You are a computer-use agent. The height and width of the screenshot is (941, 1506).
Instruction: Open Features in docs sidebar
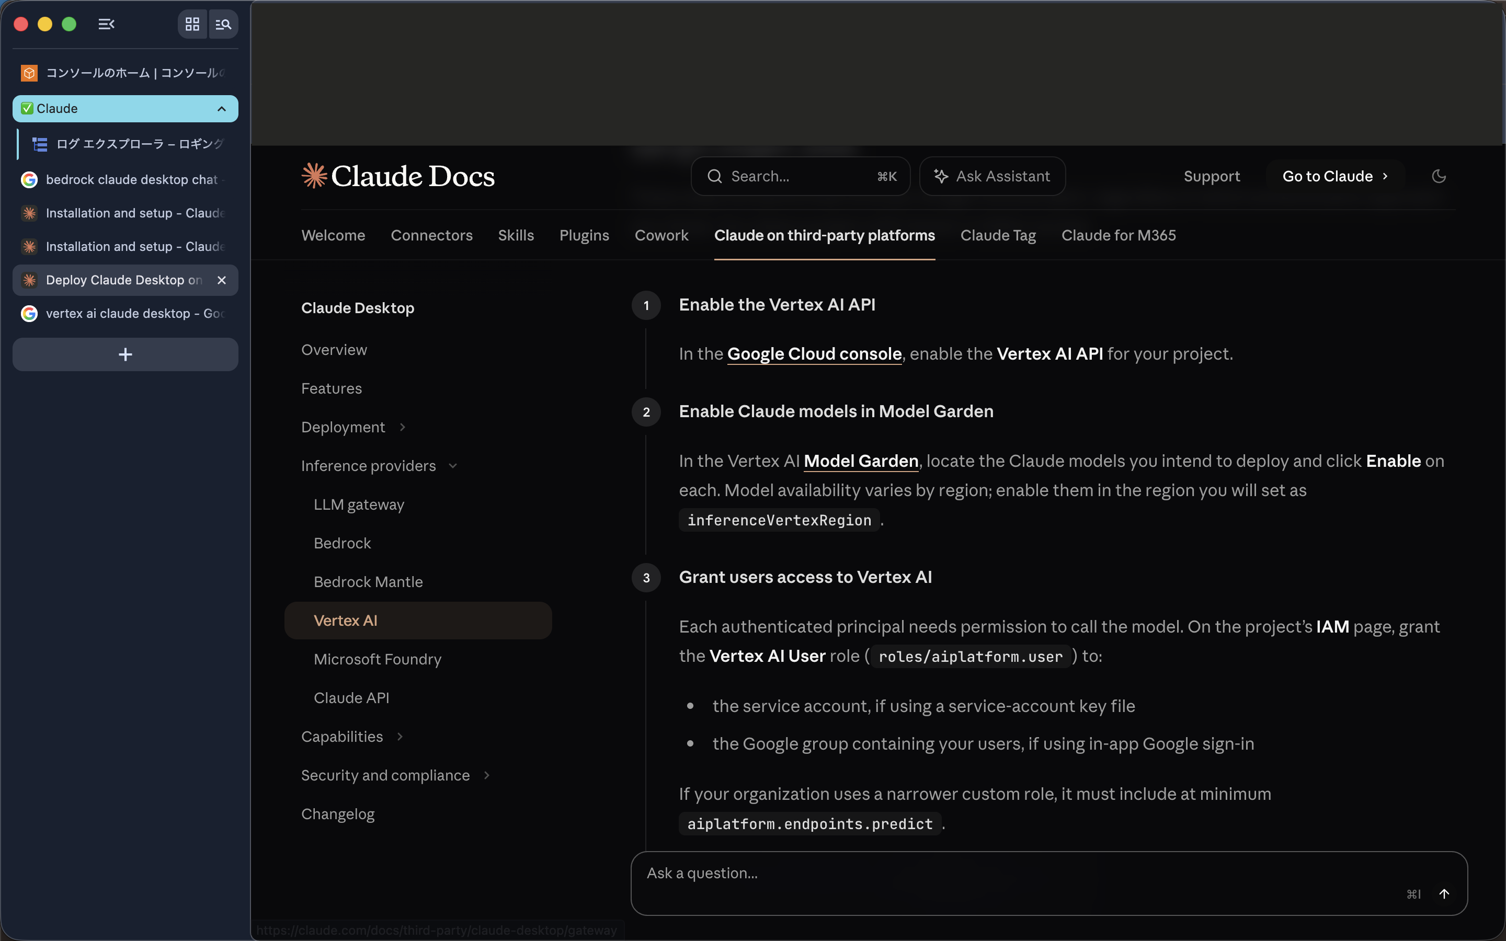[x=331, y=388]
